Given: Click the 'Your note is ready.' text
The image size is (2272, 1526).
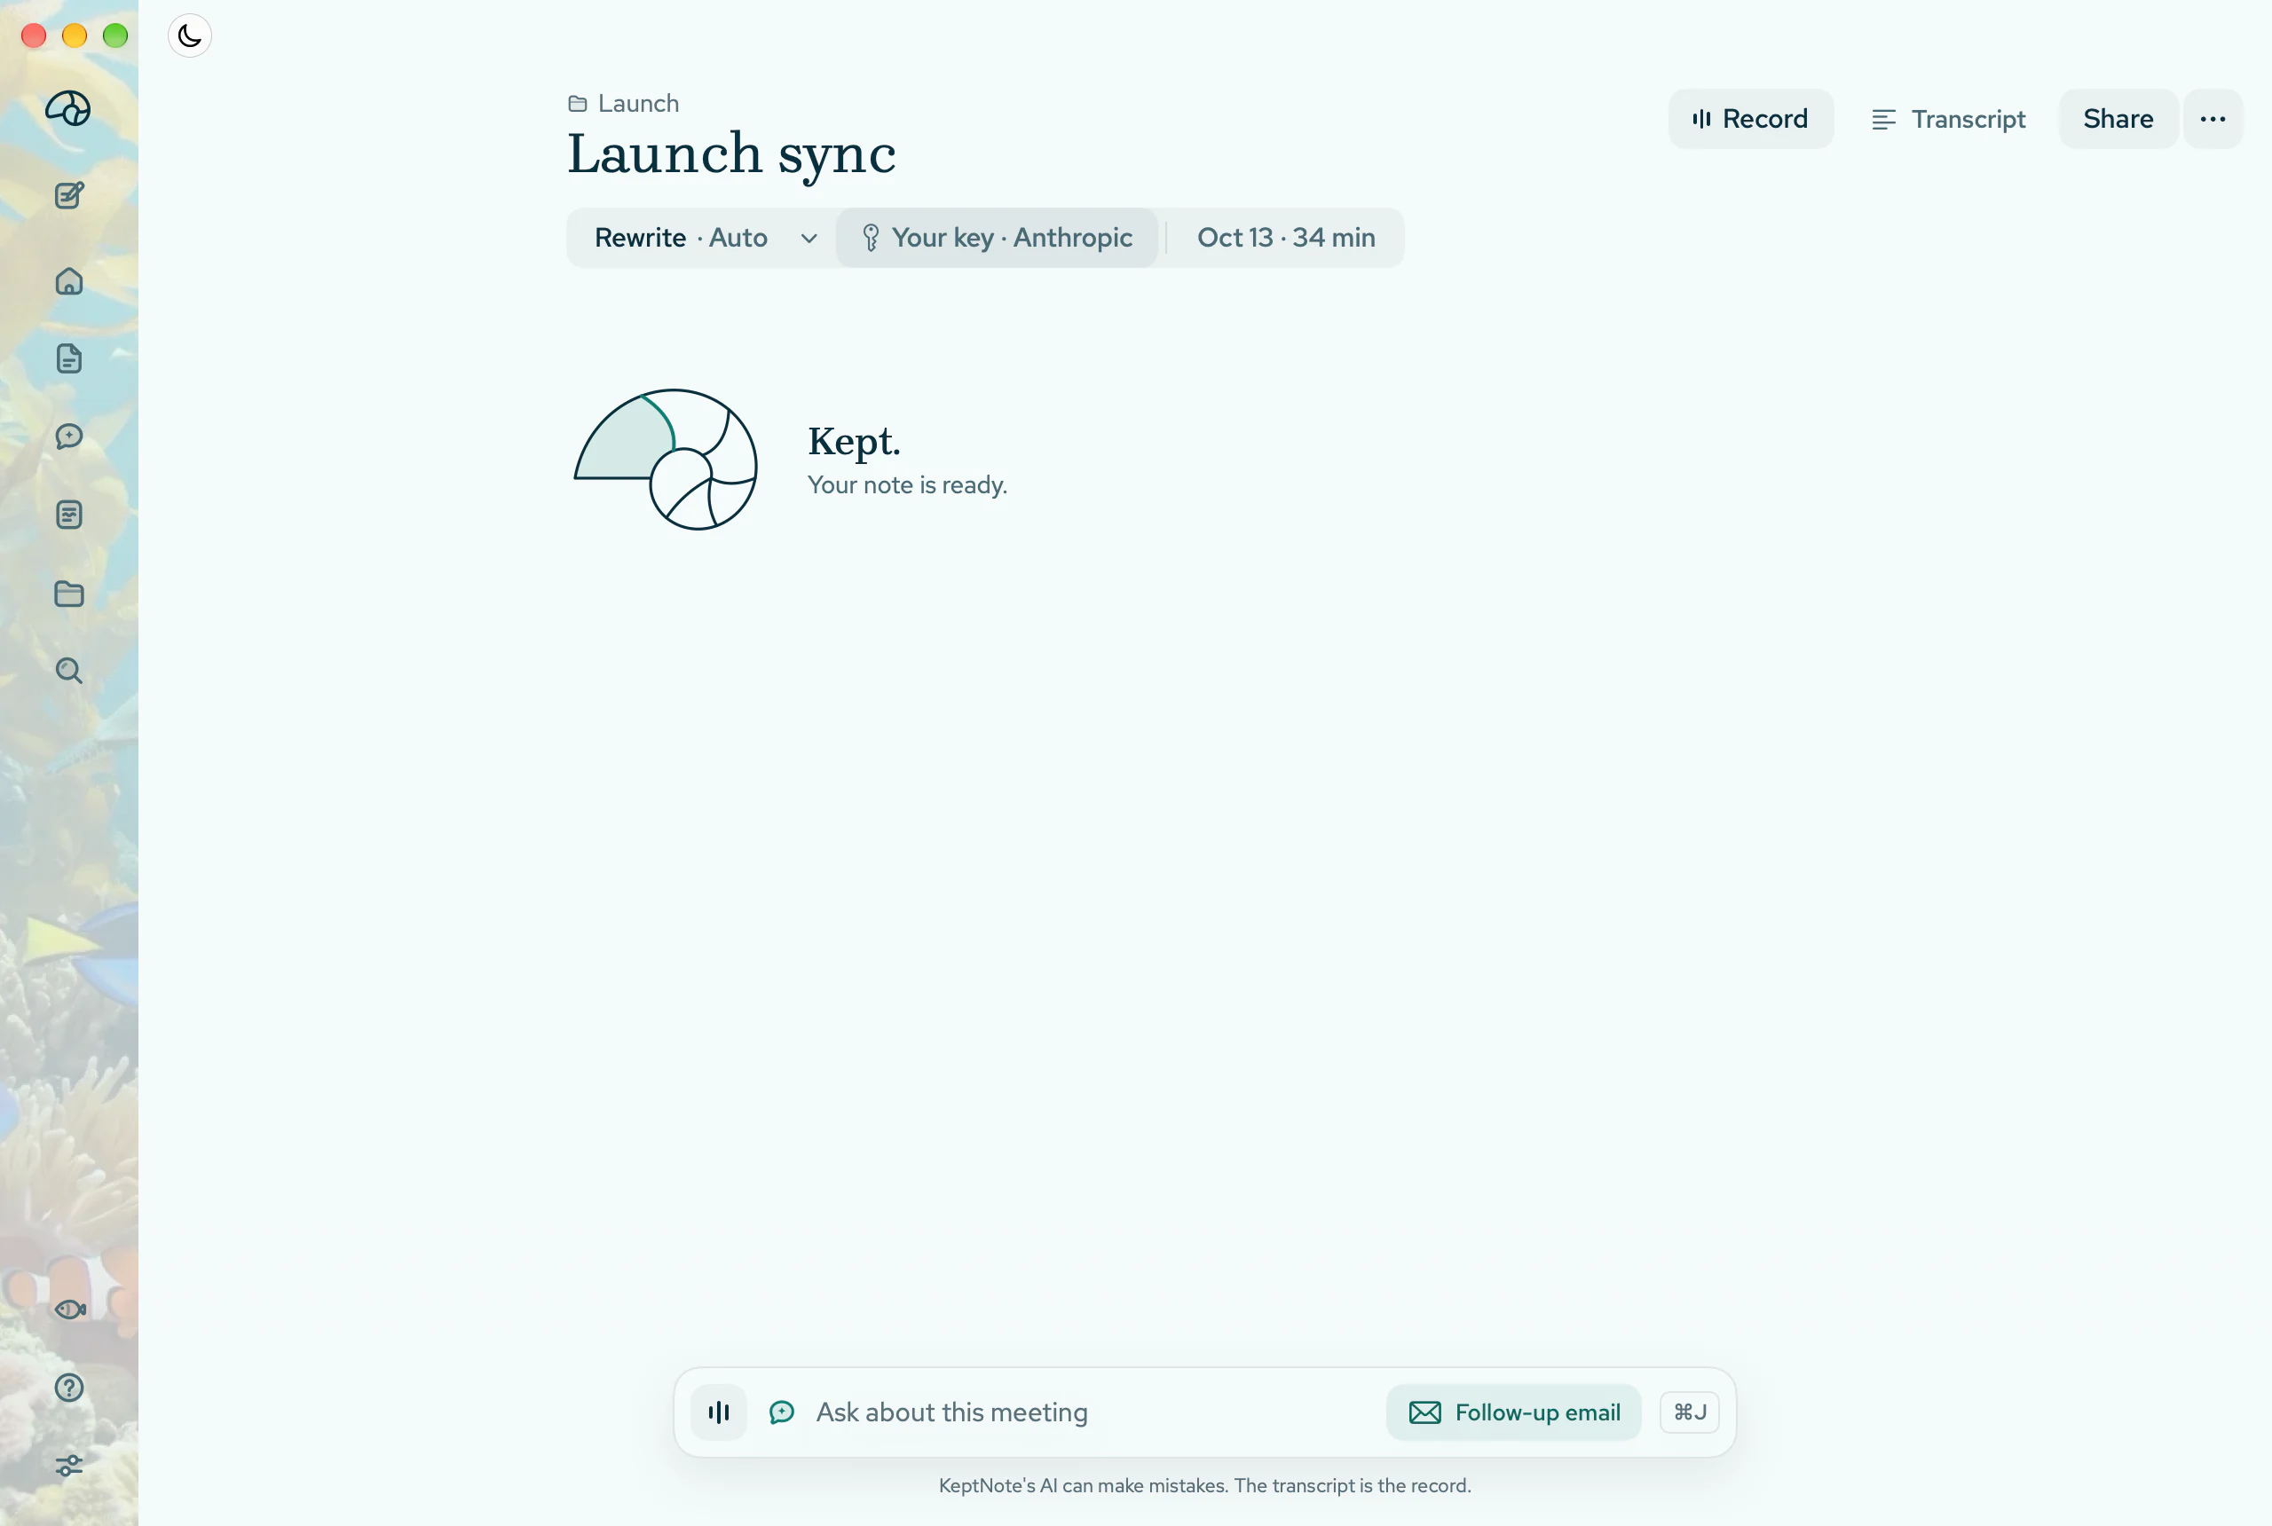Looking at the screenshot, I should point(907,484).
